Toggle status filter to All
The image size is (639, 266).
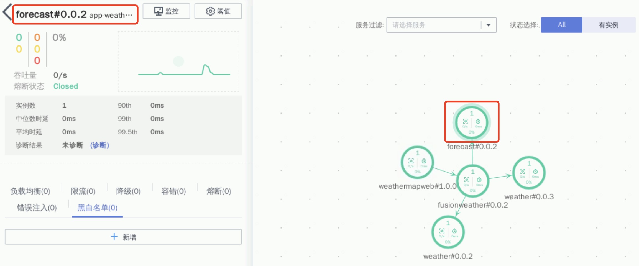click(561, 25)
